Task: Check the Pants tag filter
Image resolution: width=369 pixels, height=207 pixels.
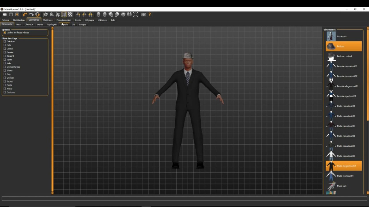Action: pos(5,85)
